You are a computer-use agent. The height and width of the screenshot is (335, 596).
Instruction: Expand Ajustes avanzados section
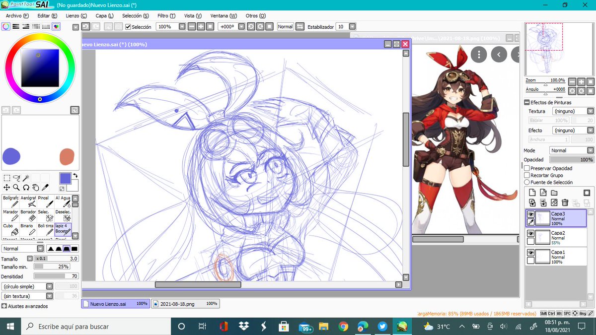click(x=4, y=306)
